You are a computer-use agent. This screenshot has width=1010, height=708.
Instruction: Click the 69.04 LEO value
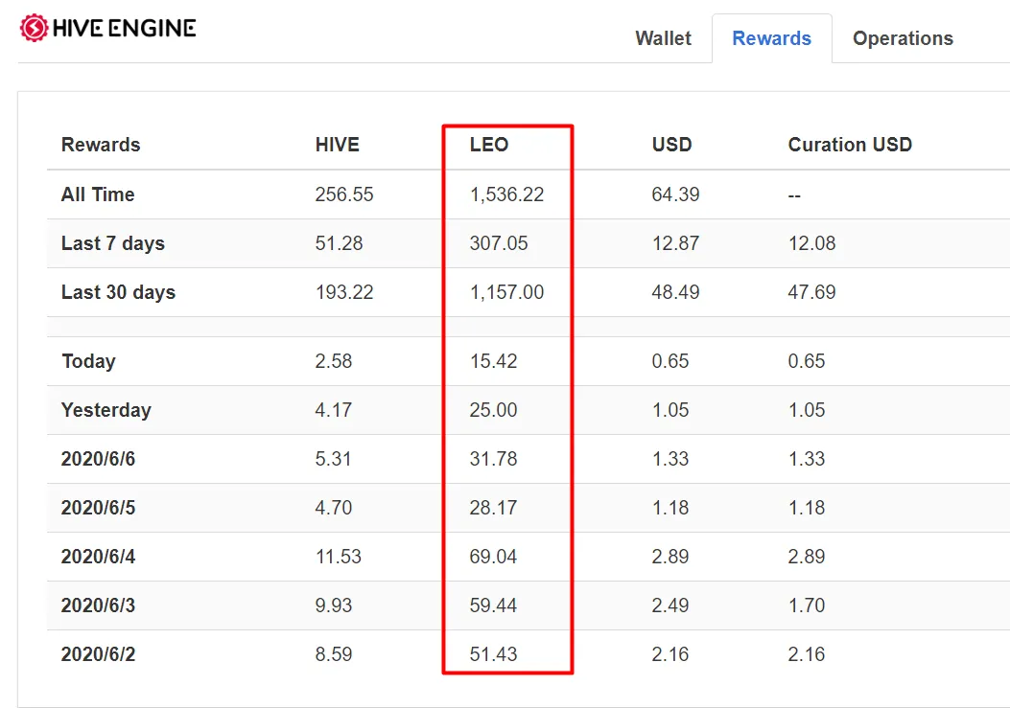pyautogui.click(x=493, y=557)
